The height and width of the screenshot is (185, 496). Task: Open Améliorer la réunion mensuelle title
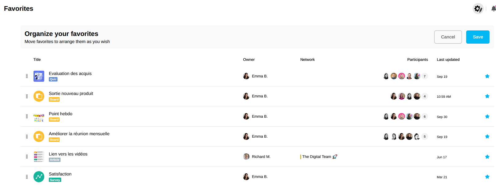(79, 134)
